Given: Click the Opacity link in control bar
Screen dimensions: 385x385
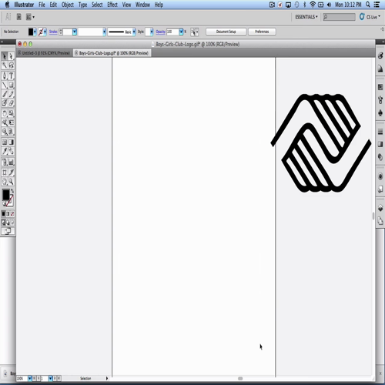Looking at the screenshot, I should tap(160, 32).
